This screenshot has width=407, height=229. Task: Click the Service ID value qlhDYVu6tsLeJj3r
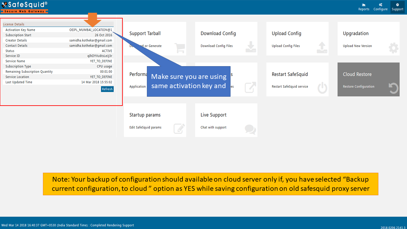click(100, 56)
